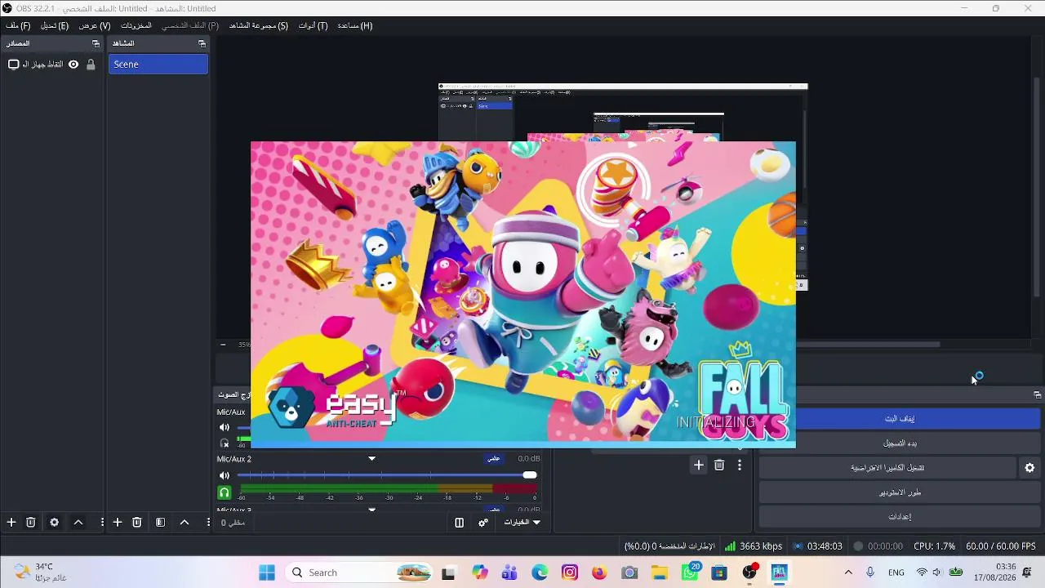Viewport: 1045px width, 588px height.
Task: Click the 60.00 / 60.00 FPS readout
Action: coord(1001,546)
